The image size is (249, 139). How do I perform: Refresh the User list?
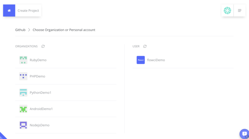(x=145, y=46)
